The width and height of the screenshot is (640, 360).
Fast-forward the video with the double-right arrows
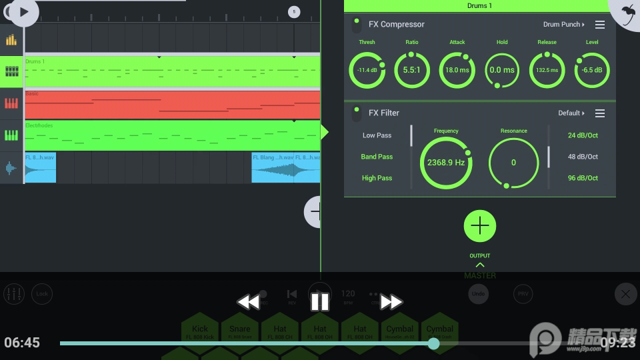391,302
